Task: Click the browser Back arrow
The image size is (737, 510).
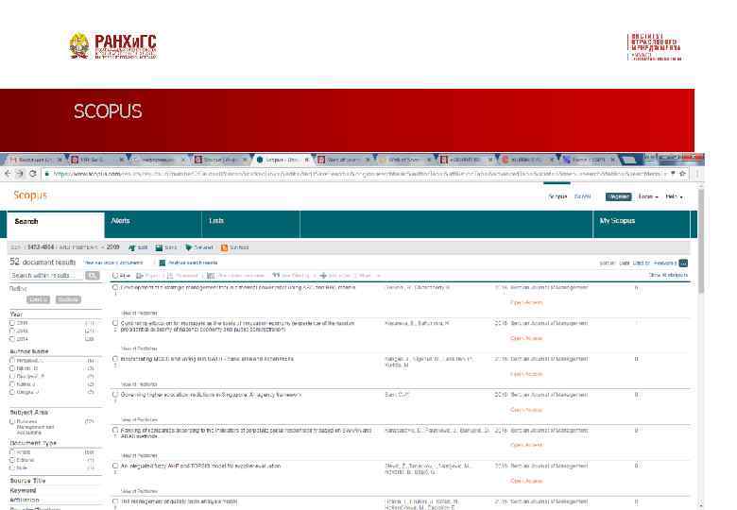Action: click(x=8, y=174)
